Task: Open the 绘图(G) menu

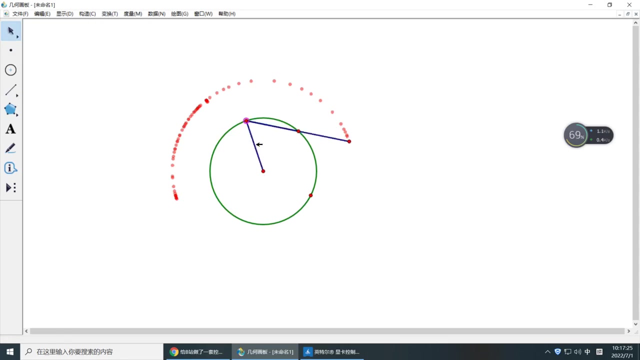Action: [x=179, y=14]
